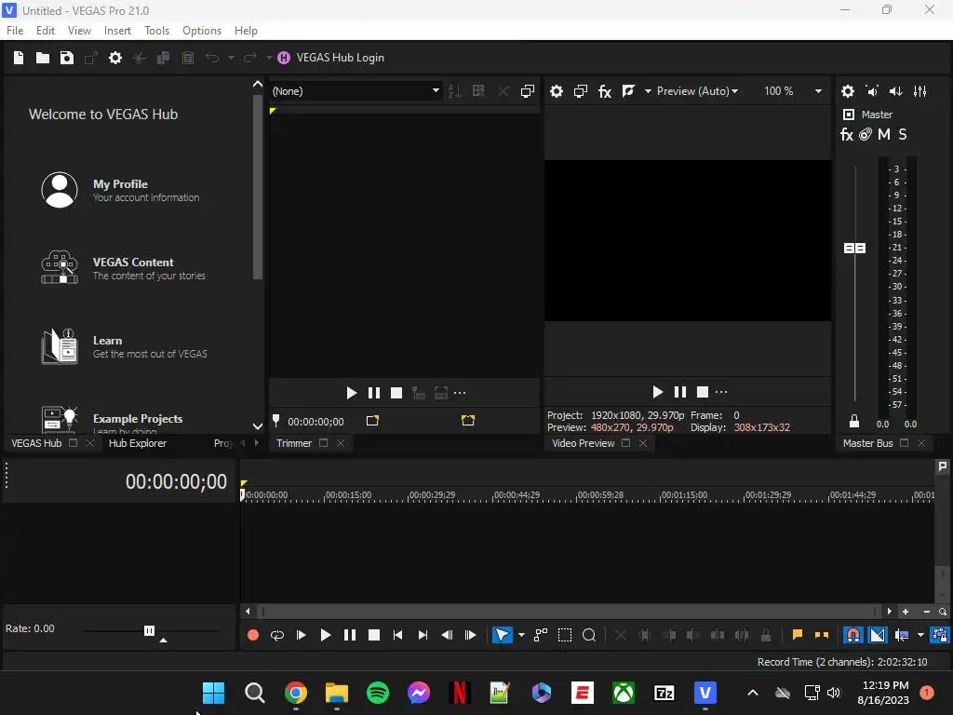Screen dimensions: 953x715
Task: Toggle Enable Snapping magnet icon
Action: click(853, 635)
